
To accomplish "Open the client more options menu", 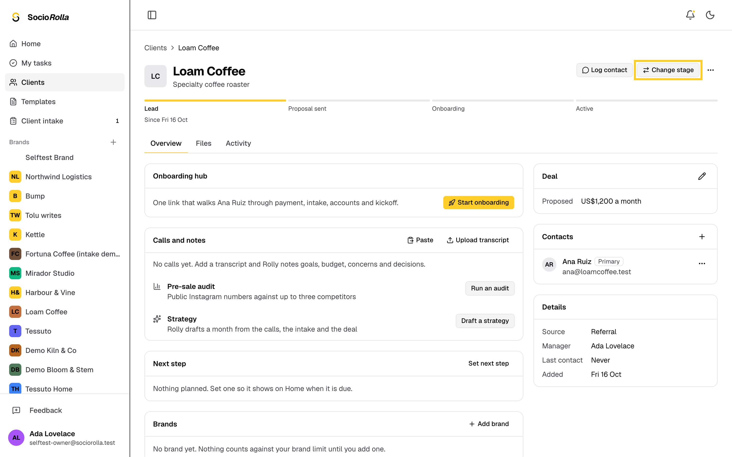I will click(711, 70).
